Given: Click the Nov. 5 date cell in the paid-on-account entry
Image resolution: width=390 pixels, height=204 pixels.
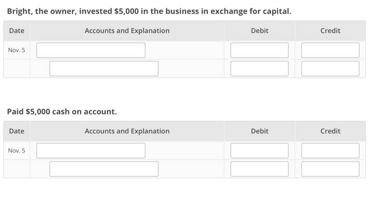Looking at the screenshot, I should pos(17,150).
